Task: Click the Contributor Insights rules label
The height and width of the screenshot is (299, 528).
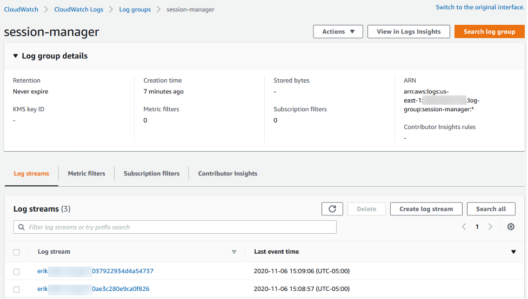Action: (440, 127)
